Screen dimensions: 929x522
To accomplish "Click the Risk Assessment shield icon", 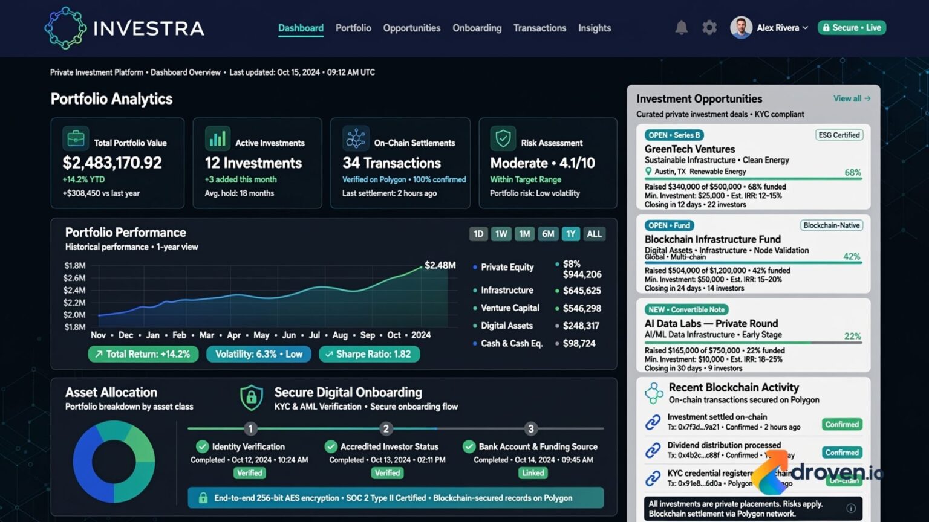I will click(503, 138).
